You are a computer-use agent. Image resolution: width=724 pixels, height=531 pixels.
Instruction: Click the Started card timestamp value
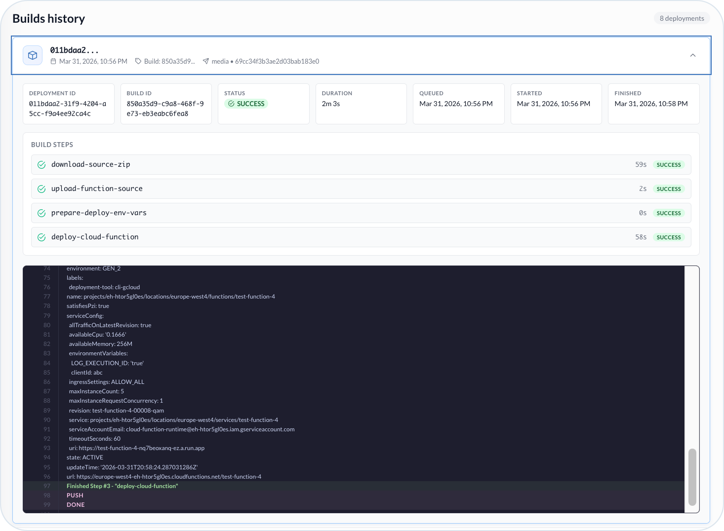(554, 104)
